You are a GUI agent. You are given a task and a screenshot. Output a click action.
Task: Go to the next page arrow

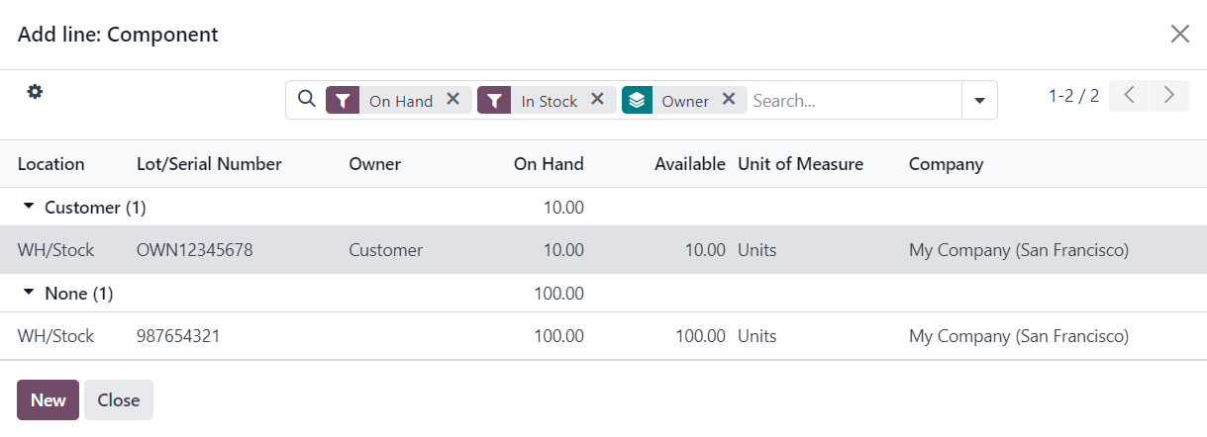(1169, 96)
